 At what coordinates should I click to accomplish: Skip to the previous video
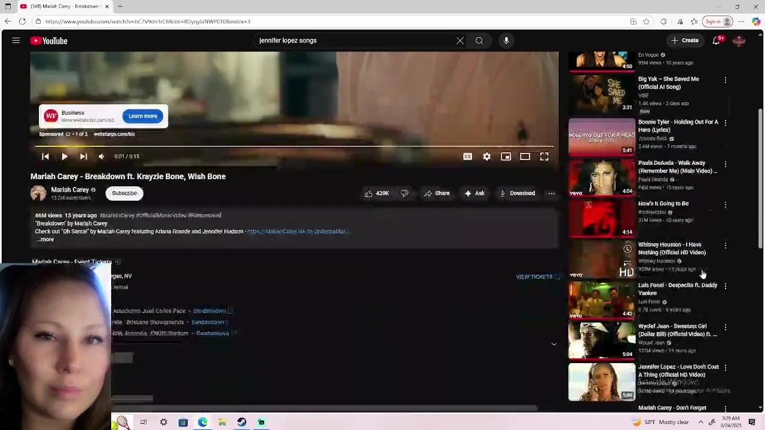click(45, 156)
